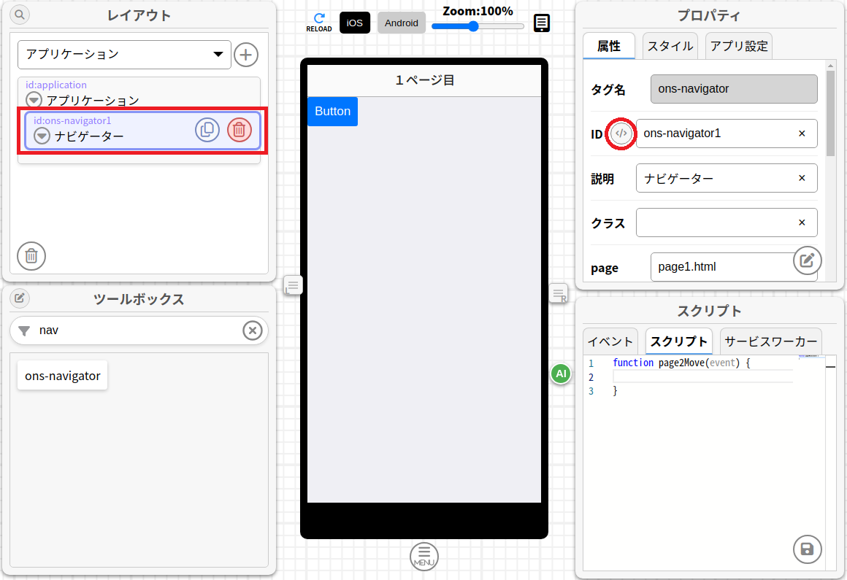Select ons-navigator in toolbox
The image size is (847, 580).
(63, 376)
